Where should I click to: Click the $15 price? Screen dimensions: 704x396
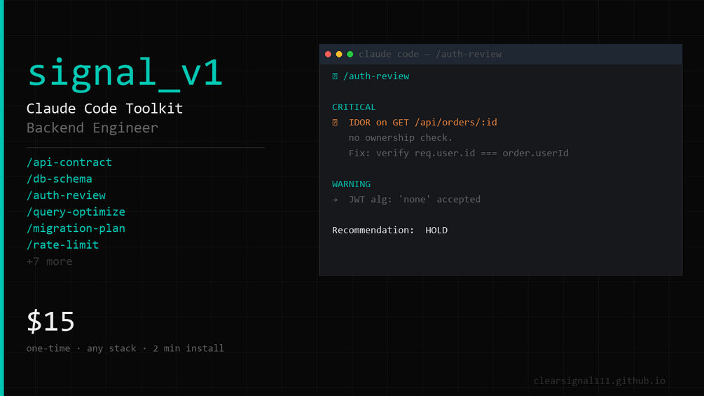[50, 322]
